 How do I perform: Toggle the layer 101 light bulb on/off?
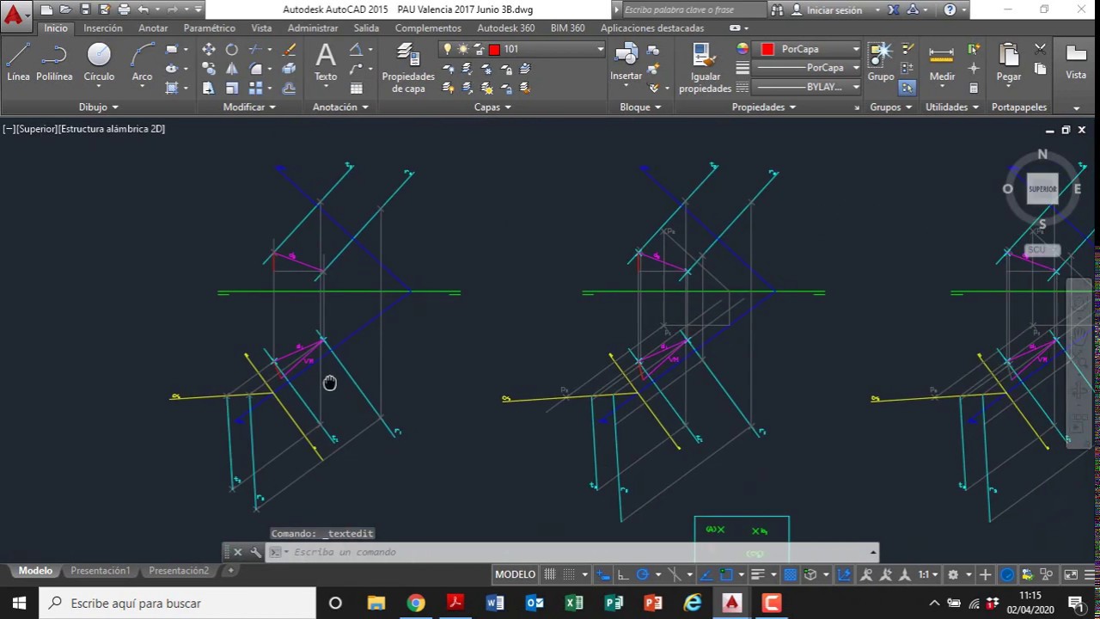coord(448,49)
